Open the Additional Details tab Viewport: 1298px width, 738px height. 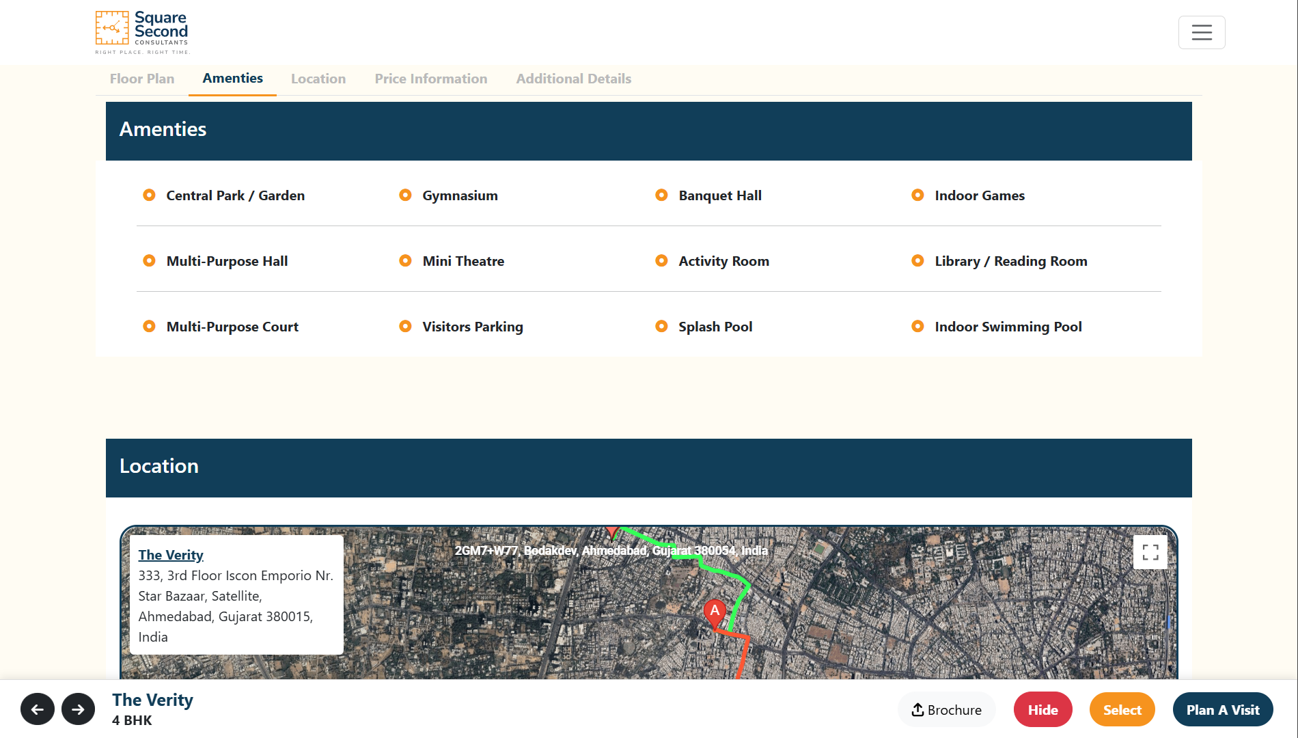[x=574, y=79]
